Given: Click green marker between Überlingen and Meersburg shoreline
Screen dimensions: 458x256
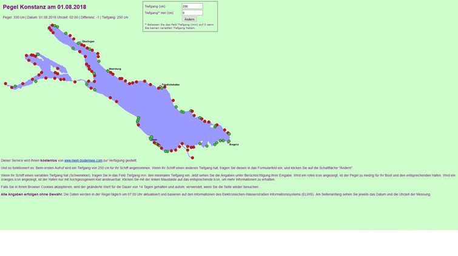Looking at the screenshot, I should point(99,61).
